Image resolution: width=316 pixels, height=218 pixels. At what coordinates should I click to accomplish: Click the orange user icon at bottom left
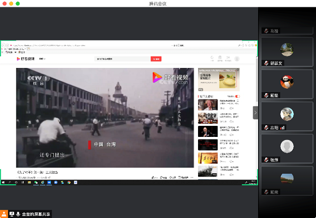point(4,214)
